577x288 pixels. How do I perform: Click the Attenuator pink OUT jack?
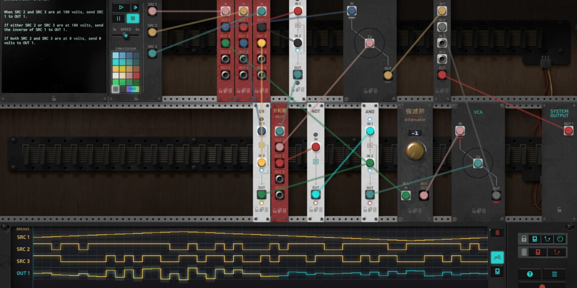pyautogui.click(x=424, y=196)
